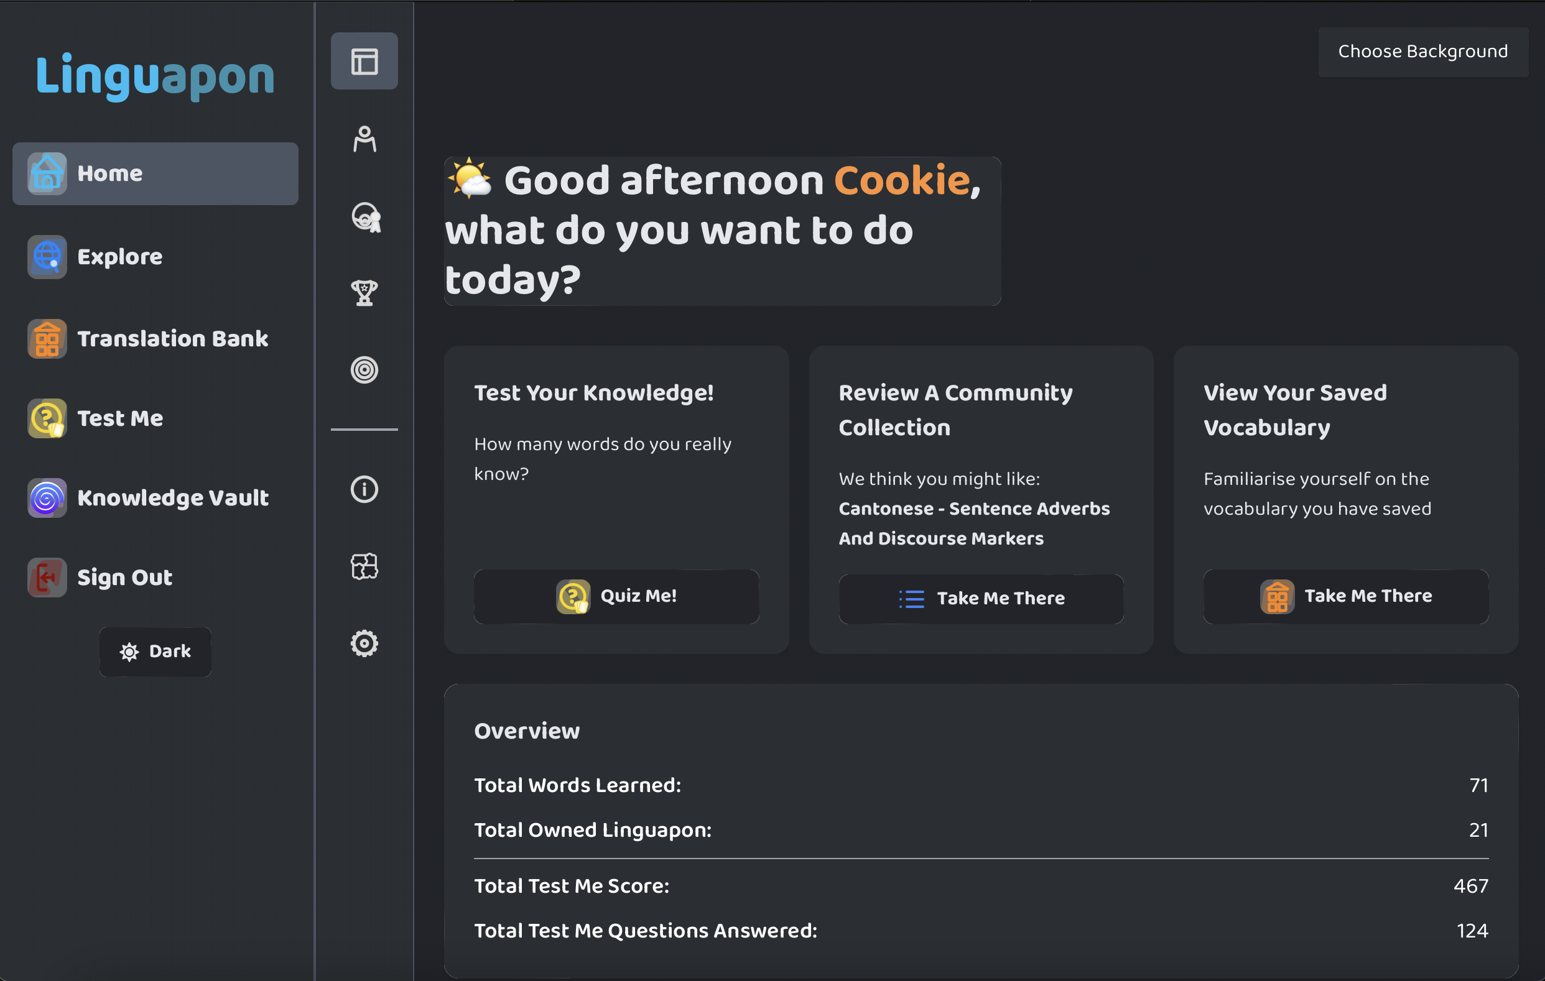Viewport: 1545px width, 981px height.
Task: Go to Explore in sidebar
Action: pyautogui.click(x=119, y=257)
